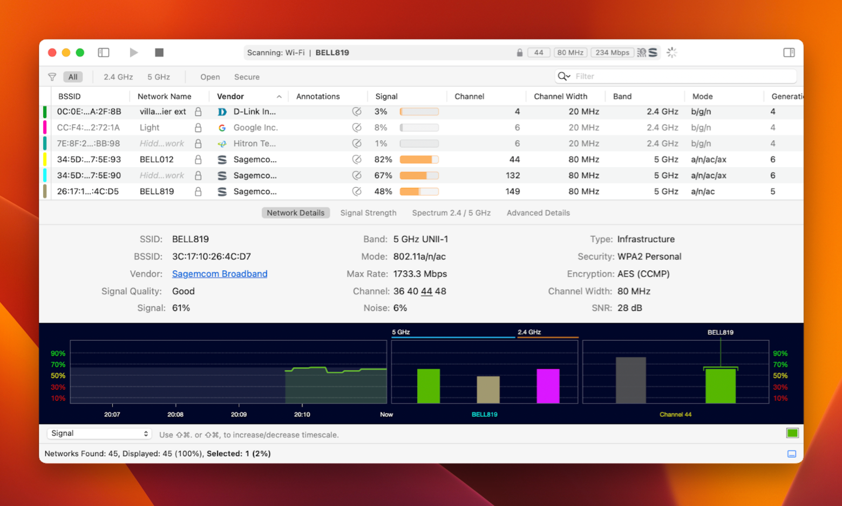Open the Sagemcom Broadband vendor link
Screen dimensions: 842x506
tap(220, 274)
